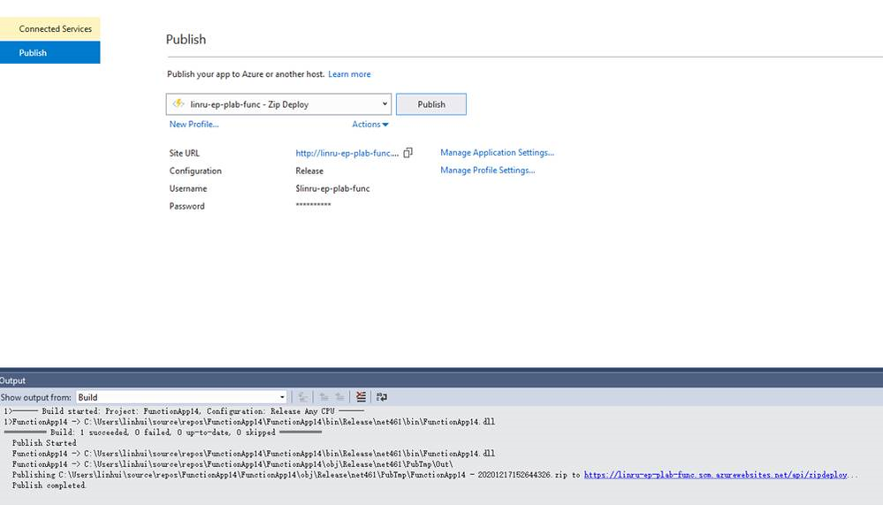Screen dimensions: 883x505
Task: Click the 'Password' label
Action: tap(187, 206)
